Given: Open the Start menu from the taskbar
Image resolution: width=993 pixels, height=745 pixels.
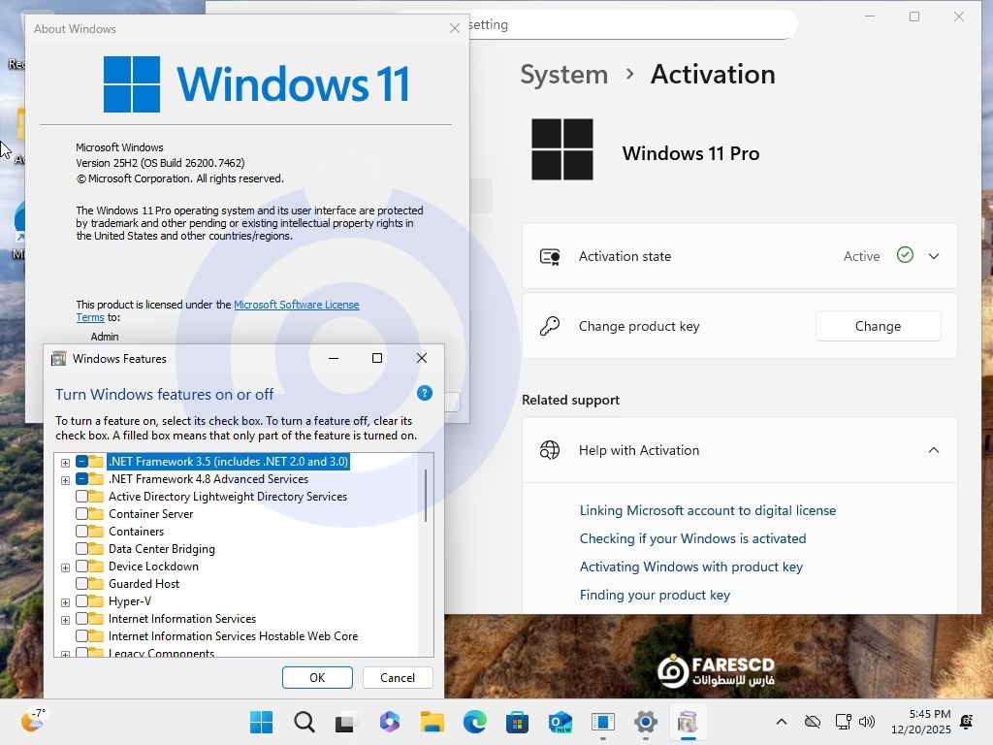Looking at the screenshot, I should (261, 723).
